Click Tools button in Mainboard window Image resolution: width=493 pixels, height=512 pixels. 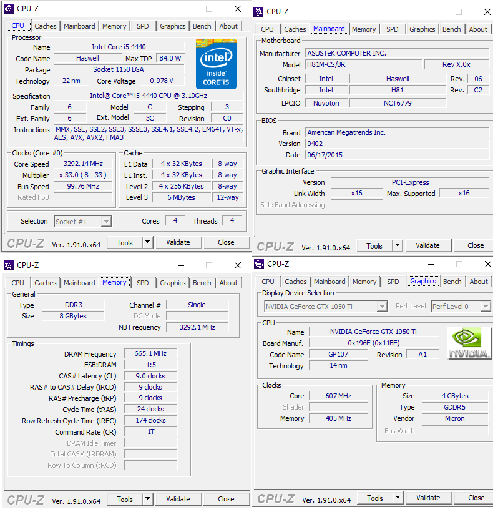click(x=374, y=245)
